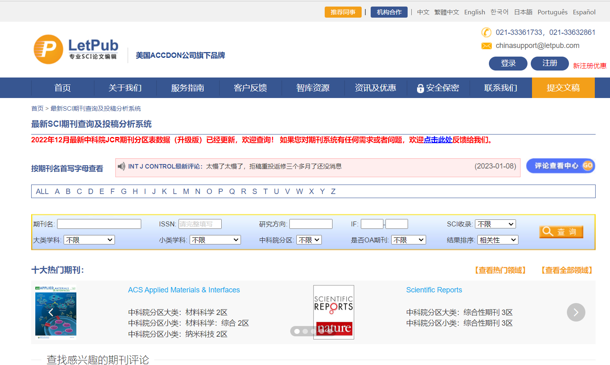Click the LetPub logo

[76, 50]
